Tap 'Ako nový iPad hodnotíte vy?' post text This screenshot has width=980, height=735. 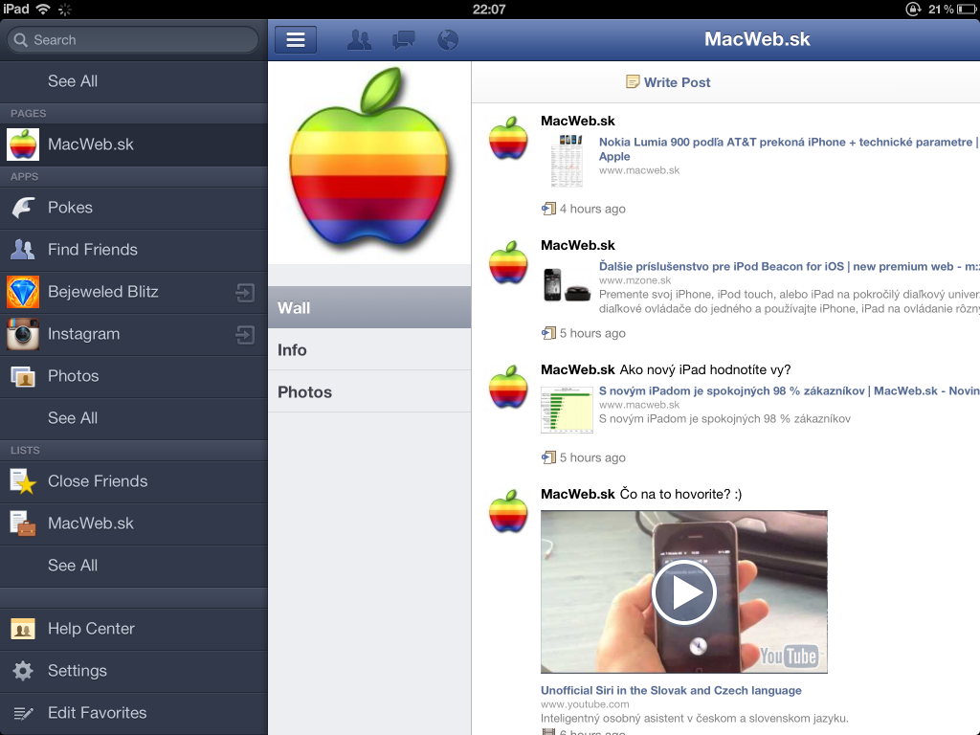click(x=705, y=369)
